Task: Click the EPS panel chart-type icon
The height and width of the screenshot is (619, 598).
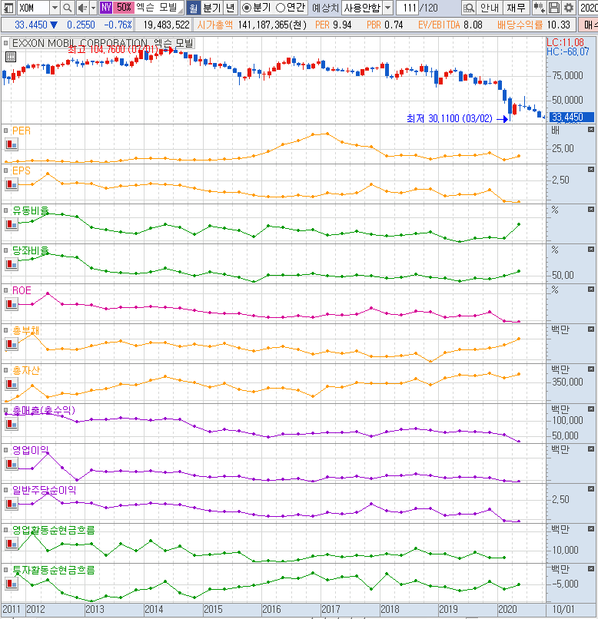Action: point(12,184)
